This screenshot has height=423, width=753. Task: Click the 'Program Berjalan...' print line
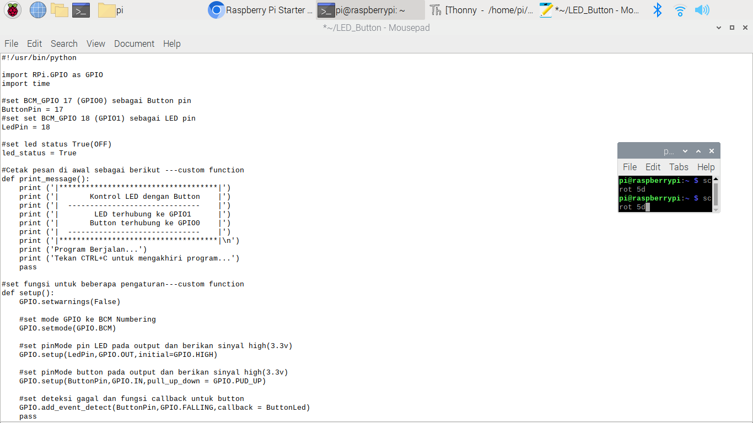point(83,250)
